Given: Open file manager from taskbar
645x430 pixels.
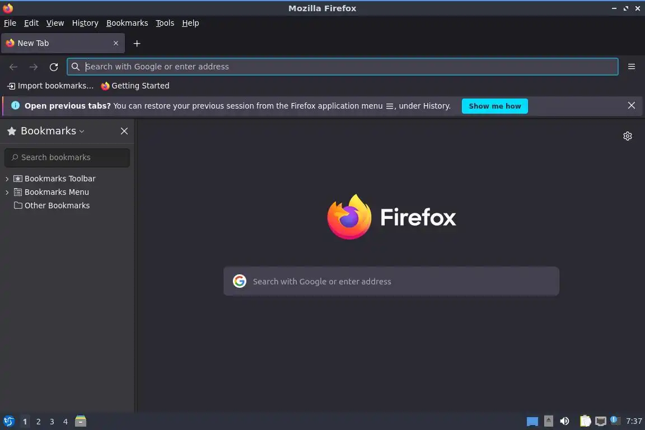Looking at the screenshot, I should 81,421.
